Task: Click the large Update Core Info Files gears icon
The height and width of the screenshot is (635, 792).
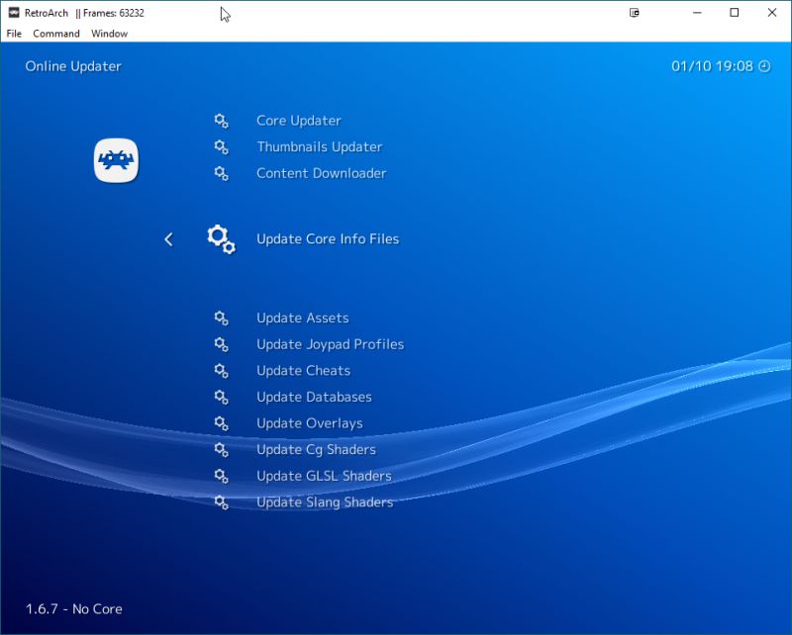Action: 222,238
